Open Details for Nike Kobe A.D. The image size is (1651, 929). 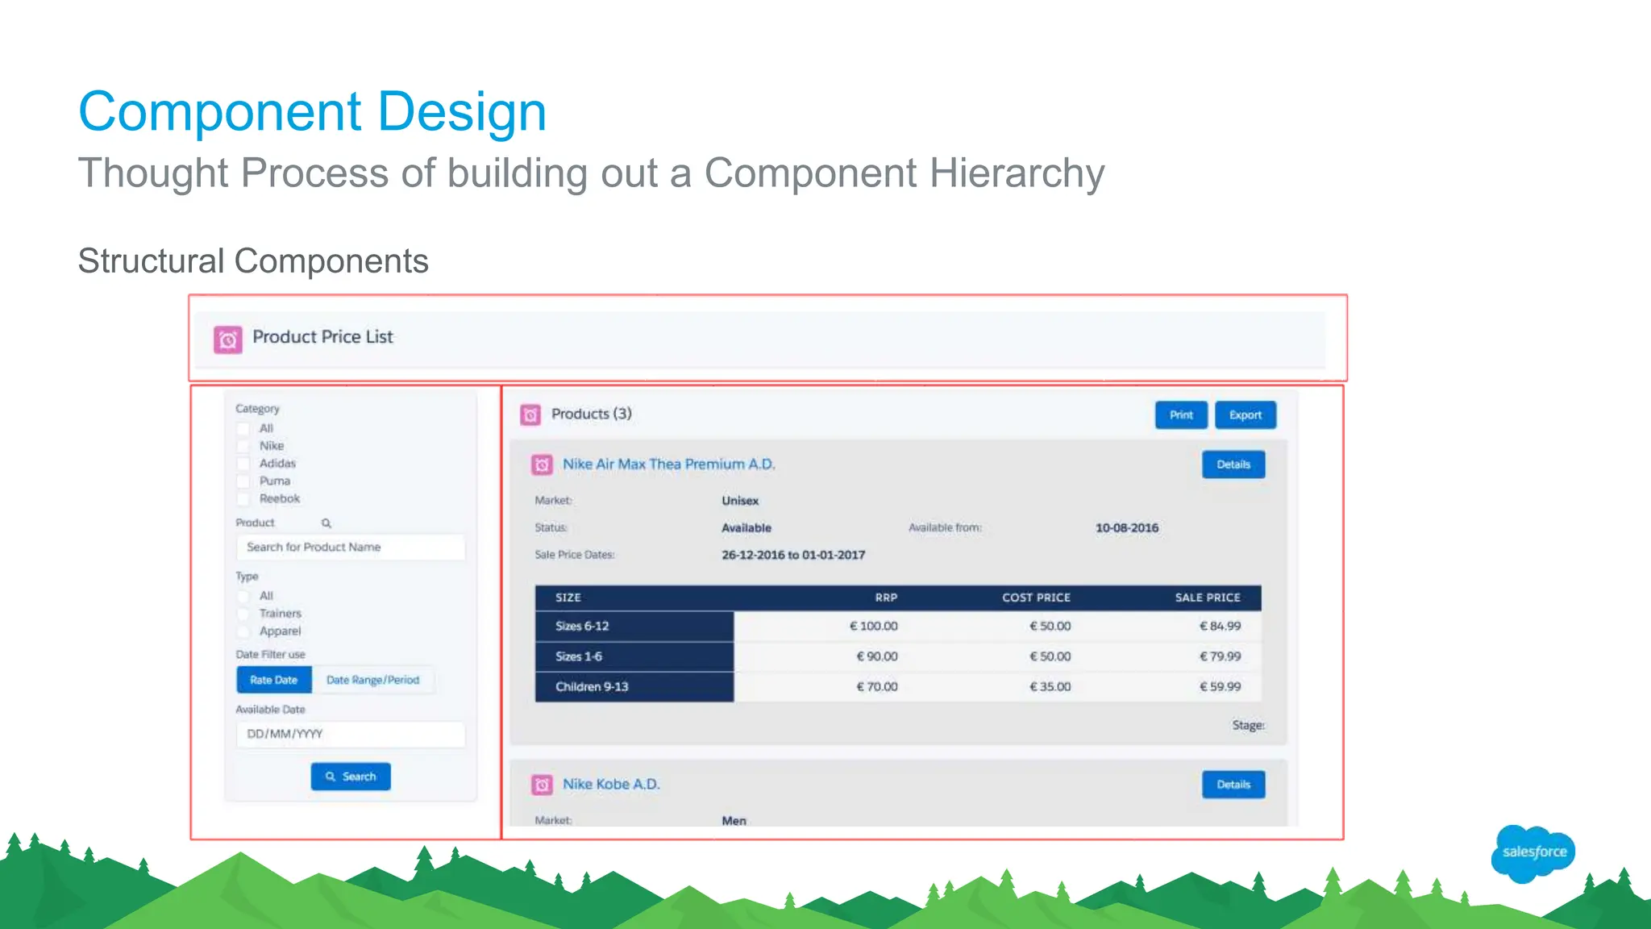[1233, 785]
